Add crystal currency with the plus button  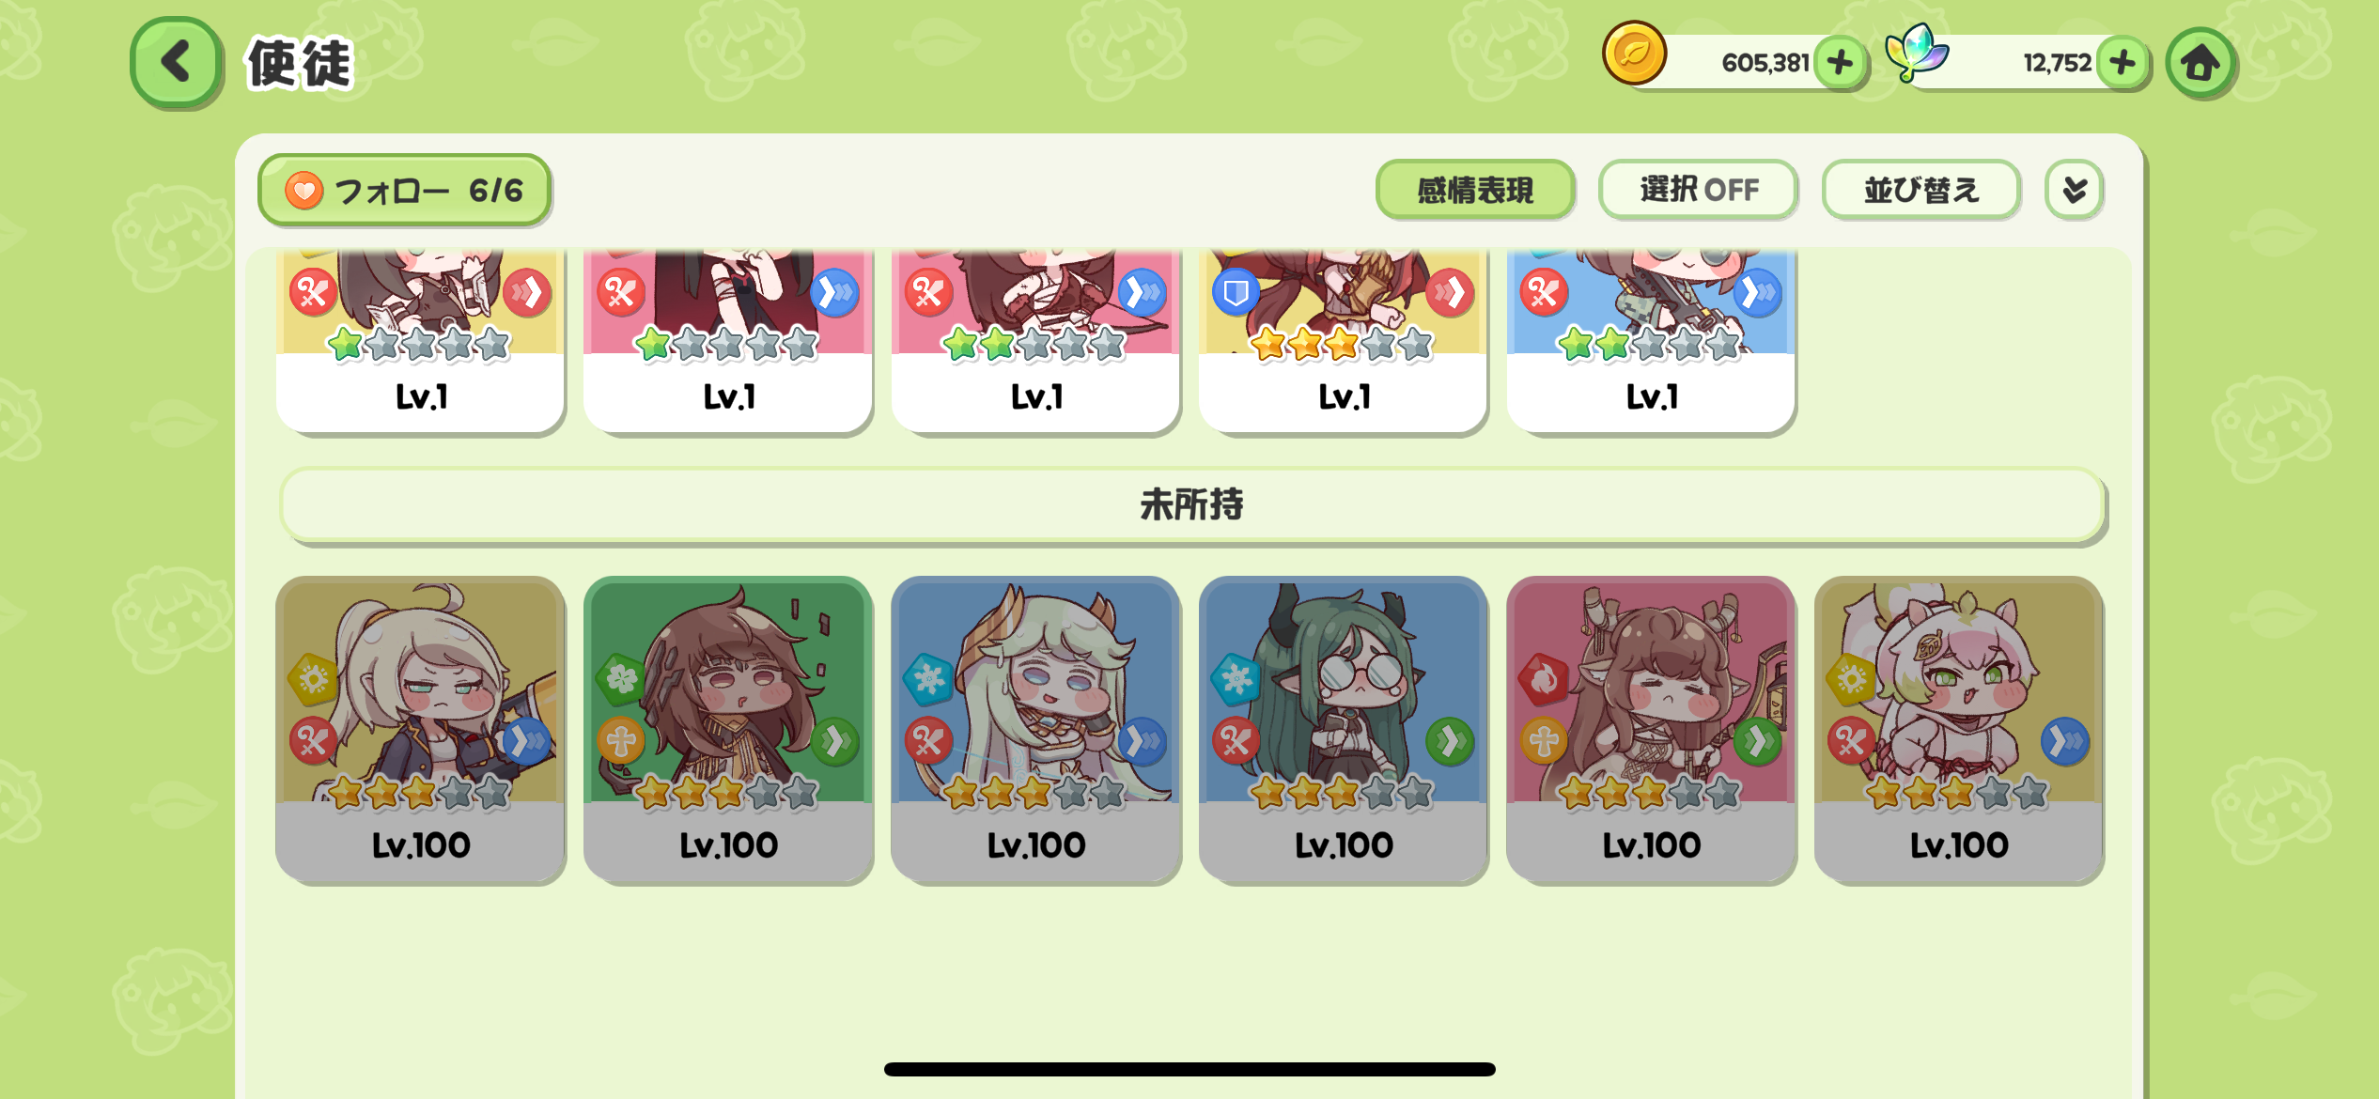click(2122, 63)
